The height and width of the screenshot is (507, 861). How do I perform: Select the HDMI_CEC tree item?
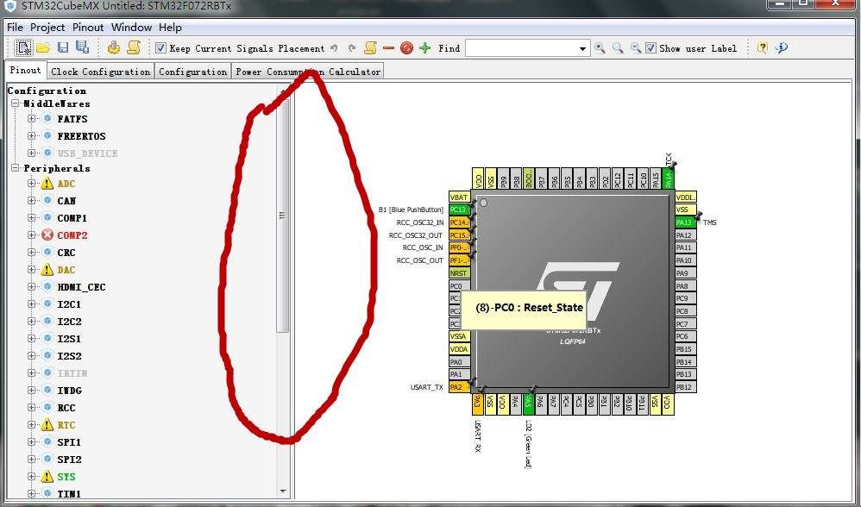(x=81, y=287)
